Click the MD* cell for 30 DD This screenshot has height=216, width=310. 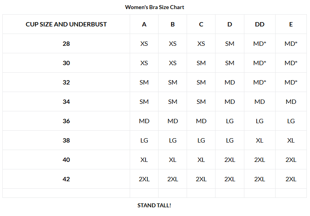point(259,63)
